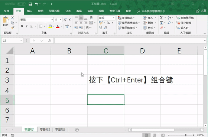Click the Format Painter brush icon

(x=13, y=28)
